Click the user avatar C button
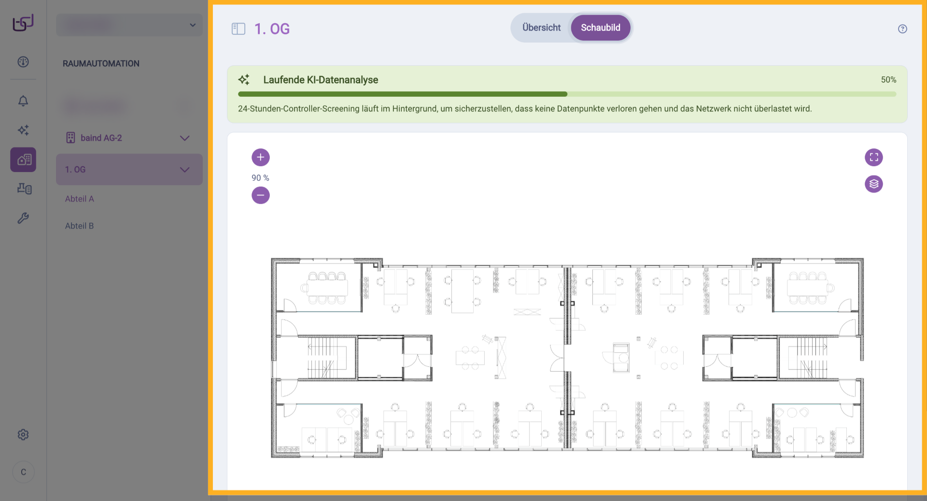927x501 pixels. 23,472
